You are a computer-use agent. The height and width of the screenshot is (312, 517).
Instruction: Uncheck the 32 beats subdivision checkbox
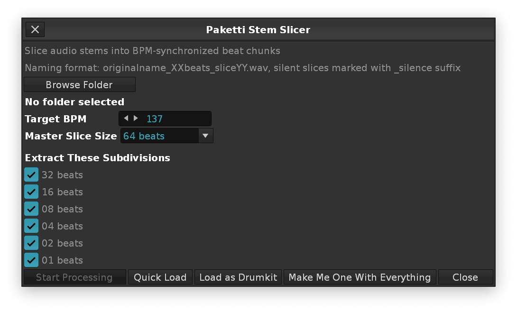[31, 175]
